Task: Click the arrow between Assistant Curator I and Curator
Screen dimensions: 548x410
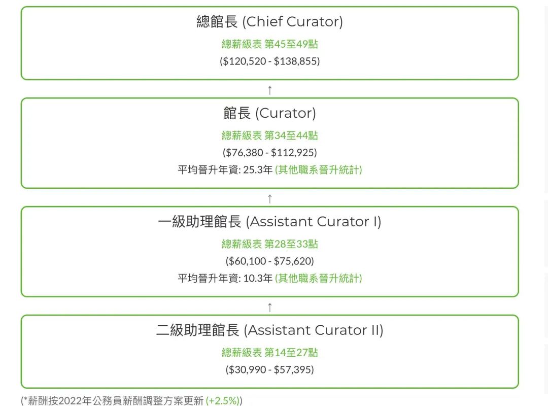Action: click(269, 198)
